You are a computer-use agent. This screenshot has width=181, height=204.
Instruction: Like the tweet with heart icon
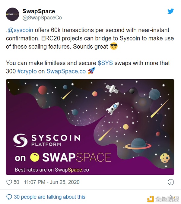(x=9, y=182)
